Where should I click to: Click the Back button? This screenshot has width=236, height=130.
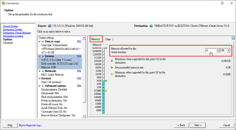pos(181,125)
